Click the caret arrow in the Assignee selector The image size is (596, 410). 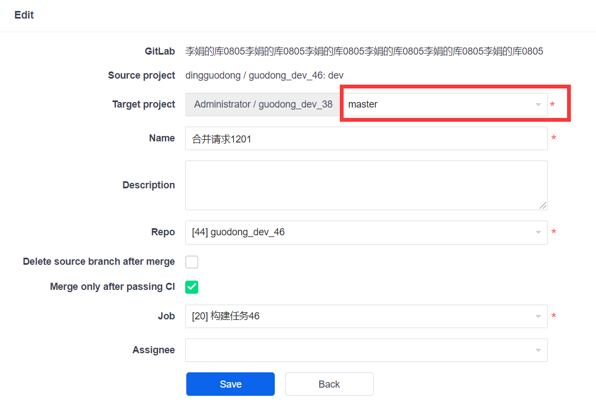point(538,351)
